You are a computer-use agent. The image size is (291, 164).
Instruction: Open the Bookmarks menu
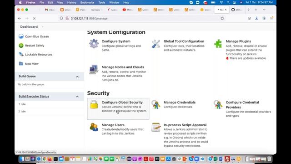click(x=87, y=2)
